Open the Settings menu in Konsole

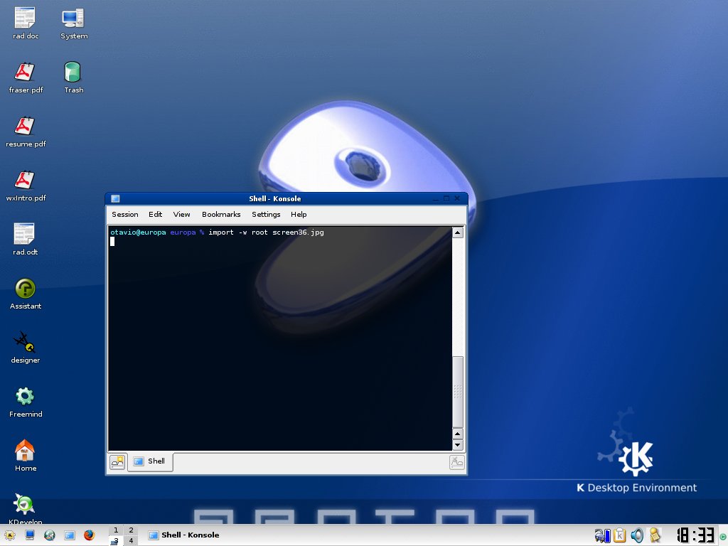point(266,214)
